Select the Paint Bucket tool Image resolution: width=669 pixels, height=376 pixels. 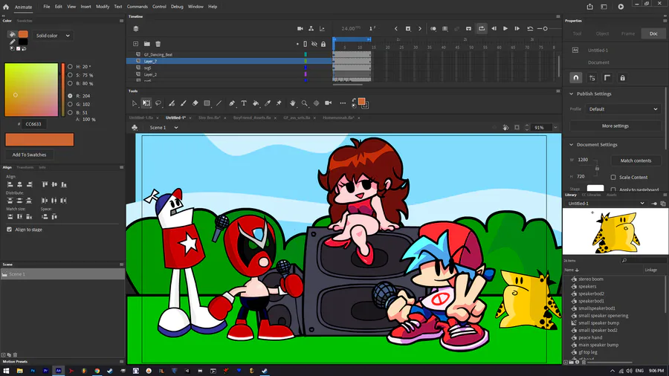point(256,103)
